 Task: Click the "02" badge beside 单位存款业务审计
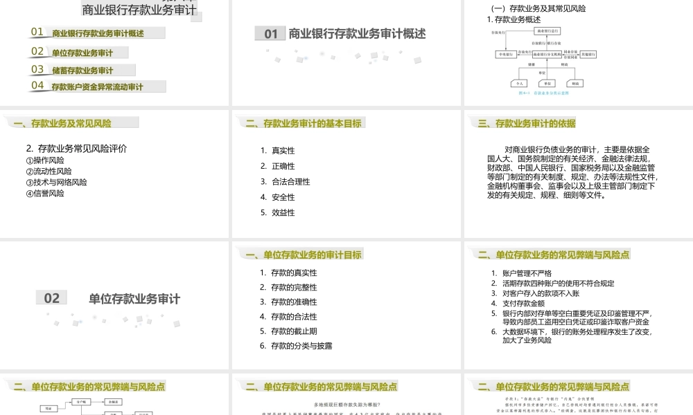click(37, 51)
